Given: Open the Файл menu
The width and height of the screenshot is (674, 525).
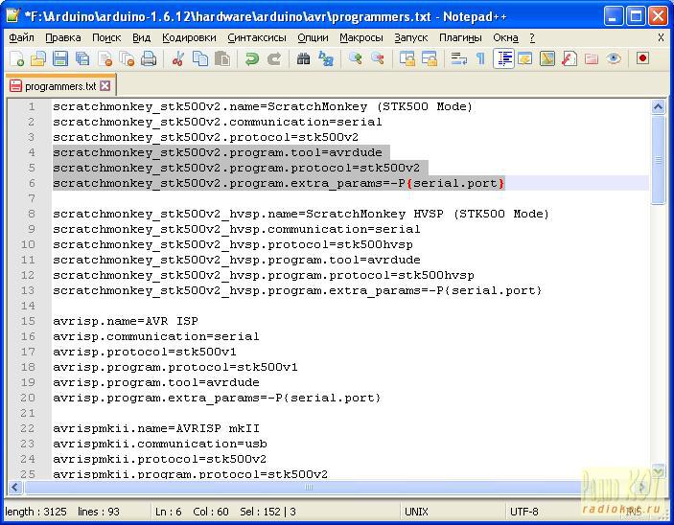Looking at the screenshot, I should pyautogui.click(x=21, y=37).
